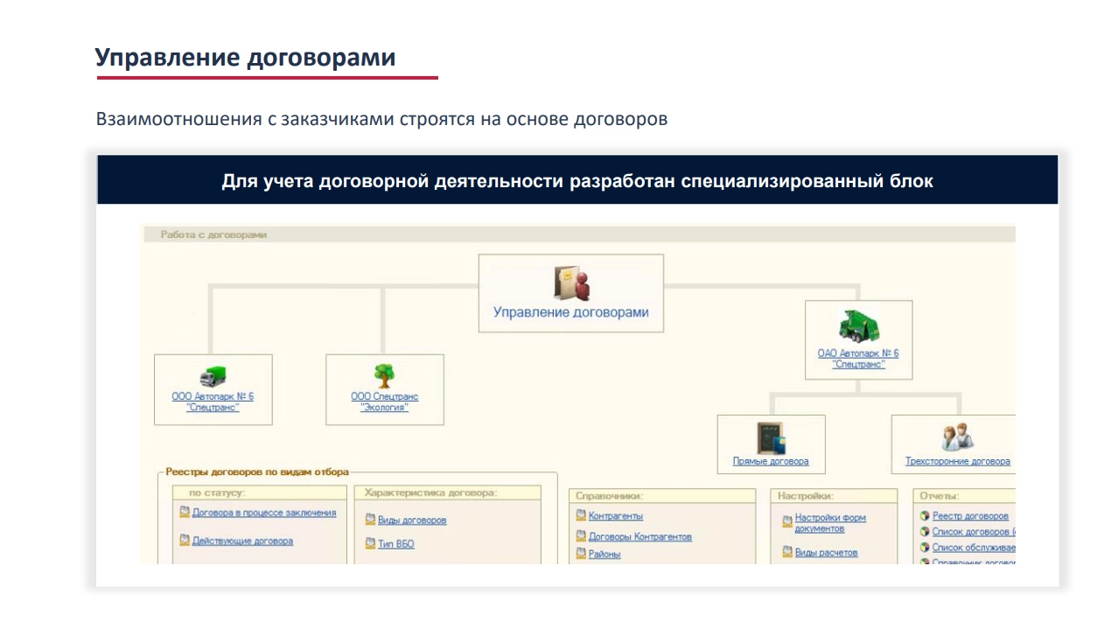This screenshot has height=629, width=1118.
Task: Open ООО Спецтранс "Экология" link
Action: tap(384, 402)
